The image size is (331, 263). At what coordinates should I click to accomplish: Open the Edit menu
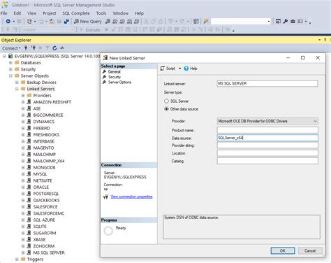pyautogui.click(x=17, y=13)
